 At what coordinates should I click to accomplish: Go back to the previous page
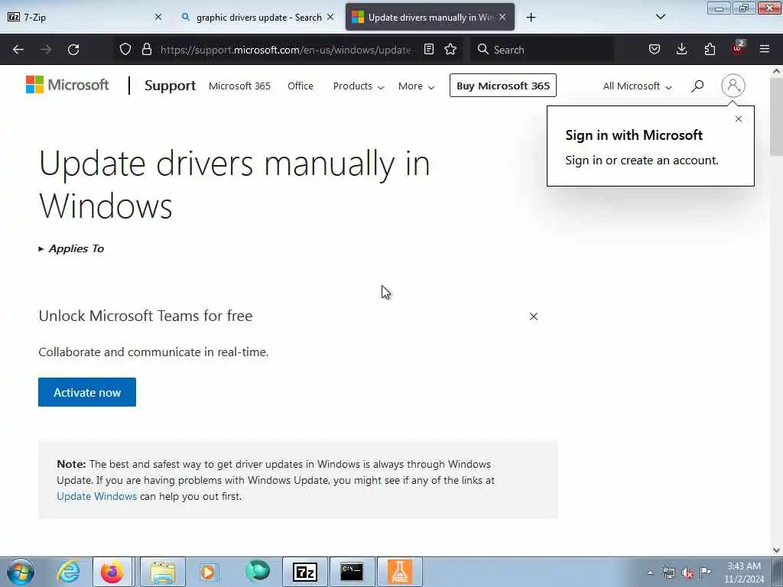tap(18, 50)
